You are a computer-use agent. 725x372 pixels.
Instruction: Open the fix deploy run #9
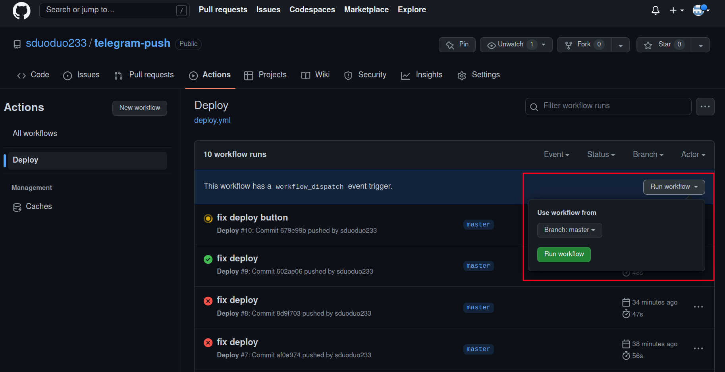point(237,259)
